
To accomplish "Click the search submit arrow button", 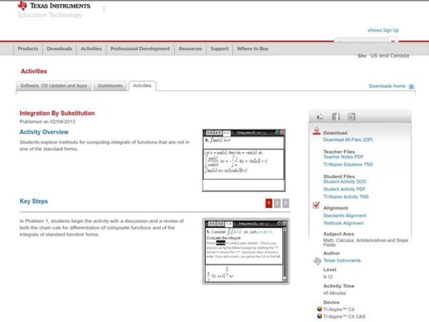I will pos(394,41).
